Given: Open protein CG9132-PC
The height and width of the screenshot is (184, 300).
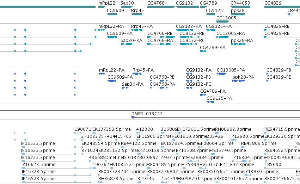Looking at the screenshot, I should [x=198, y=84].
